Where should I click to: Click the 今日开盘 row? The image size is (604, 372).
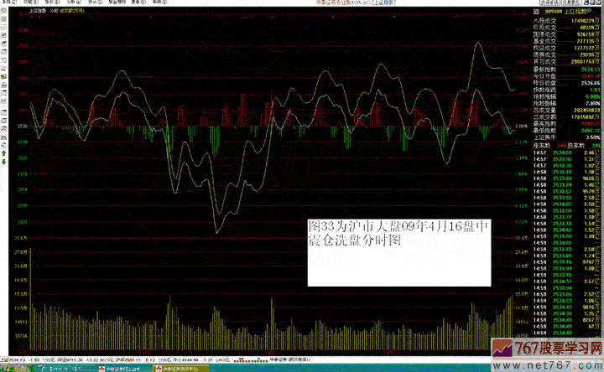[566, 76]
